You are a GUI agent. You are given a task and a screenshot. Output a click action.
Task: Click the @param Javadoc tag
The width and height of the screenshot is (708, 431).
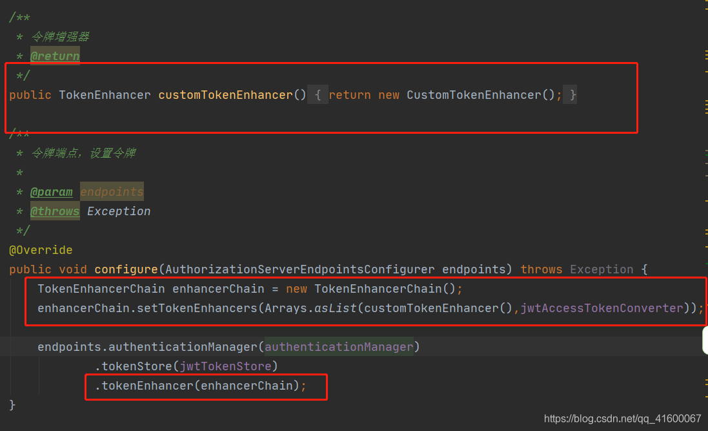pos(51,192)
